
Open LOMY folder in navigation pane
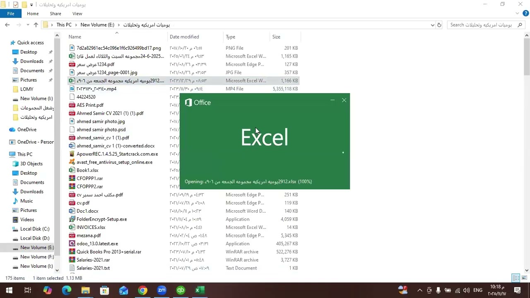[26, 89]
